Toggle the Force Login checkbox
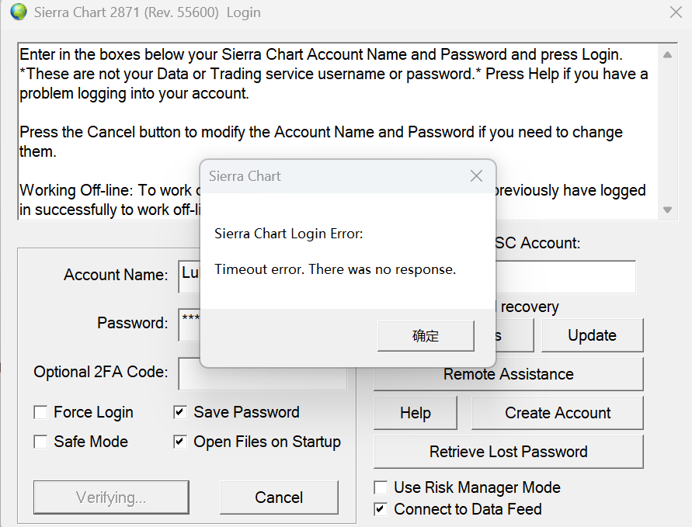The width and height of the screenshot is (692, 527). coord(40,413)
